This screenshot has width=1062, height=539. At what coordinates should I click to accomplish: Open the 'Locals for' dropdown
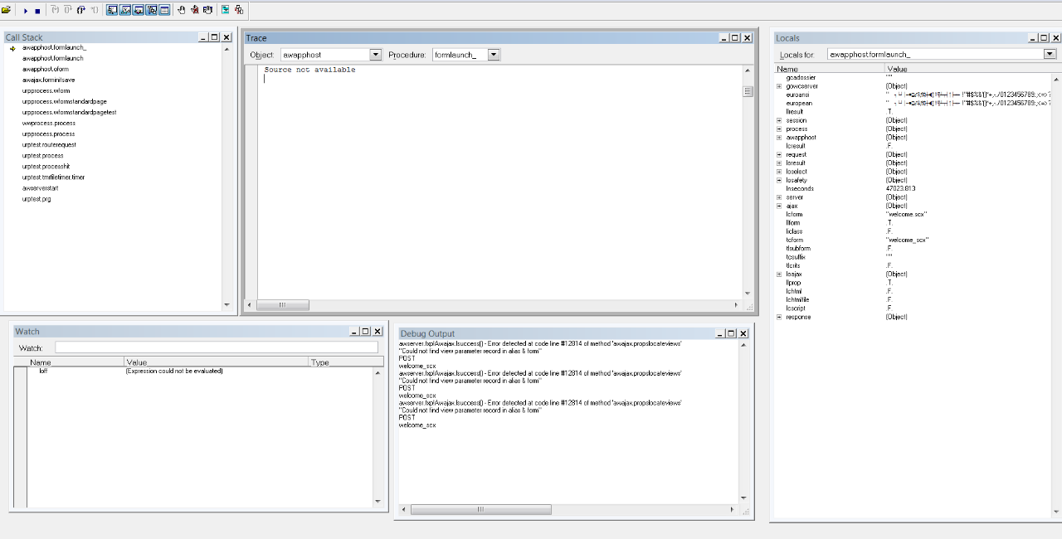[x=1050, y=54]
